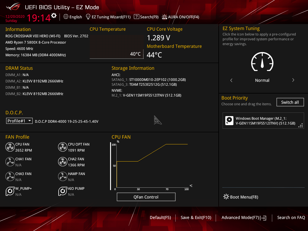Toggle AURA ON/OFF

click(180, 17)
